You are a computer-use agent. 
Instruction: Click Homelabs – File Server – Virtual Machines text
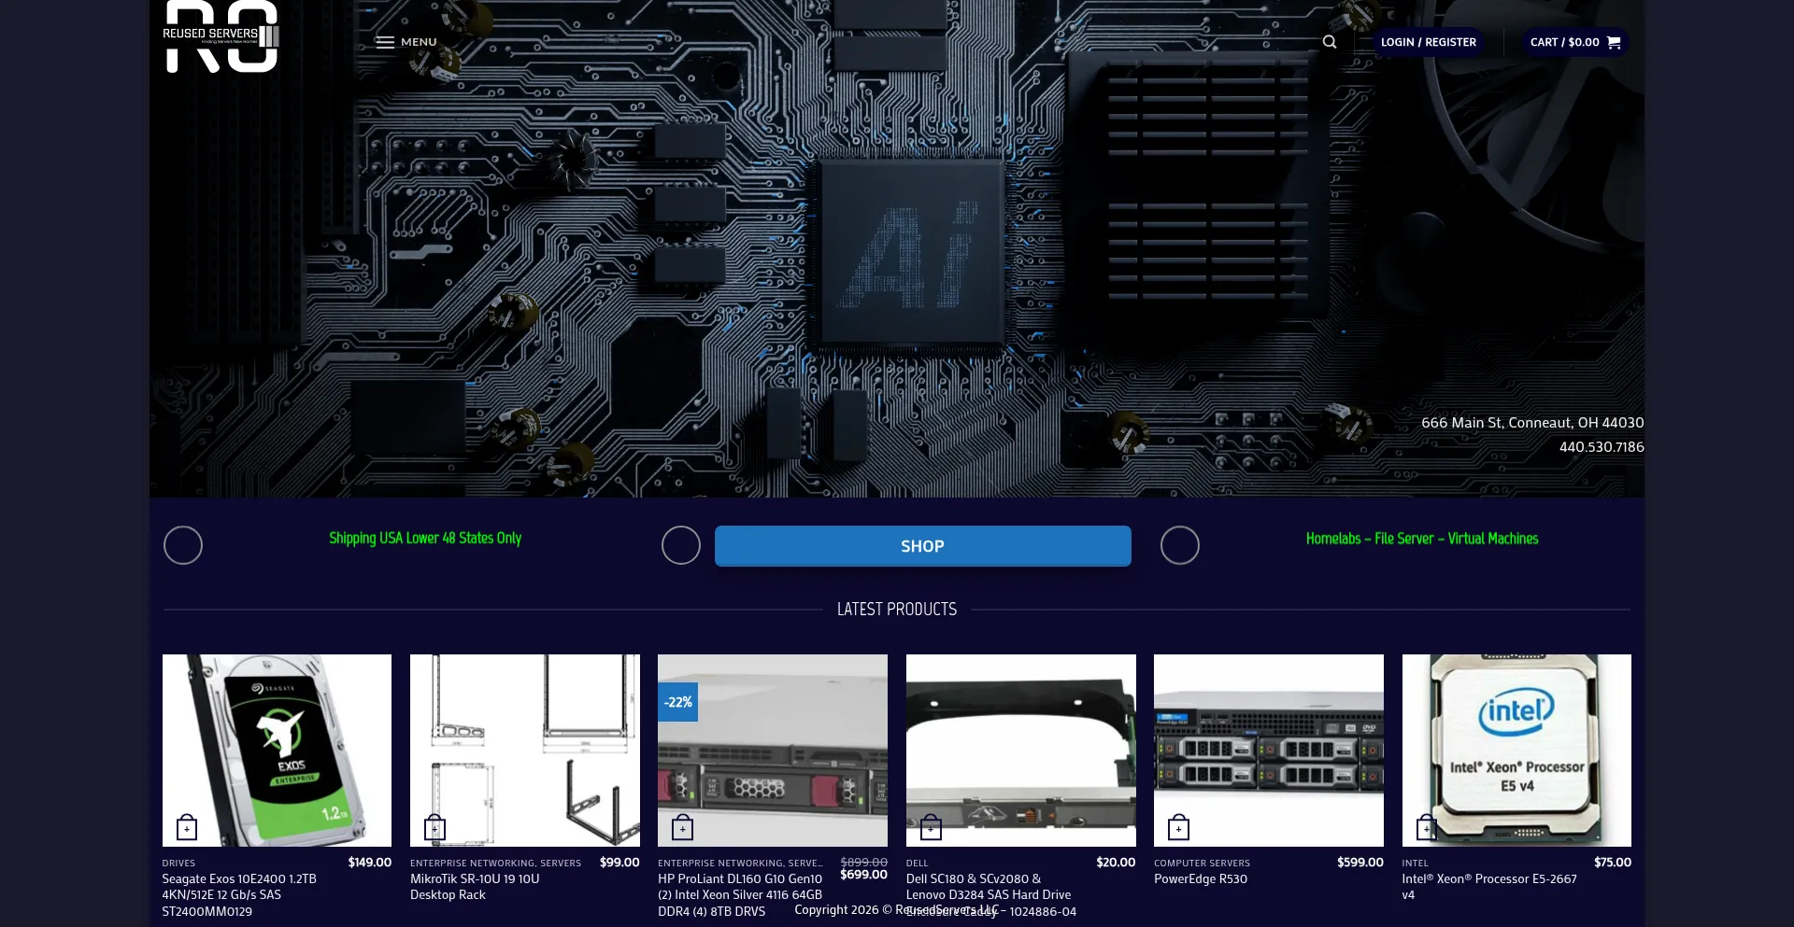tap(1422, 539)
